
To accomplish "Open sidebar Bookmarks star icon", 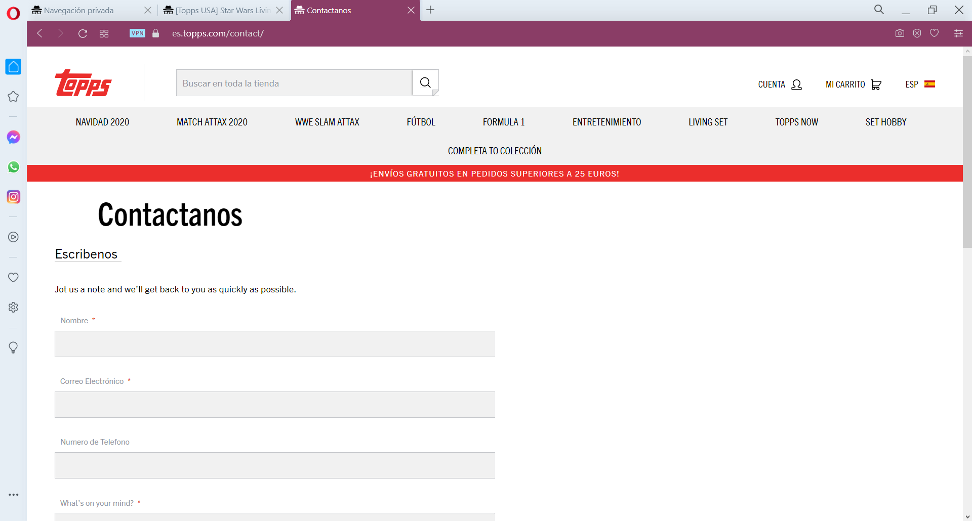I will click(x=13, y=97).
